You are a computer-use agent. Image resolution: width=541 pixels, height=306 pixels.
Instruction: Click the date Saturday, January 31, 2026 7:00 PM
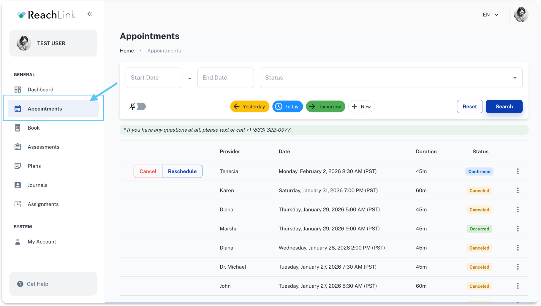pos(328,191)
